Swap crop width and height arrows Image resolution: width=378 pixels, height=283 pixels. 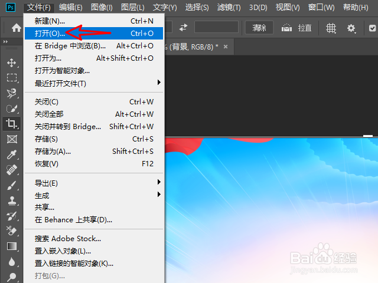184,27
